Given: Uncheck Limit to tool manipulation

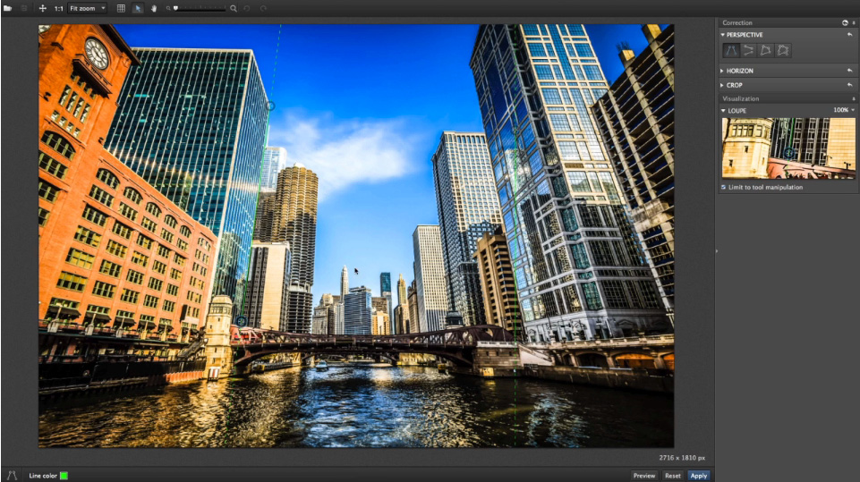Looking at the screenshot, I should (x=723, y=188).
